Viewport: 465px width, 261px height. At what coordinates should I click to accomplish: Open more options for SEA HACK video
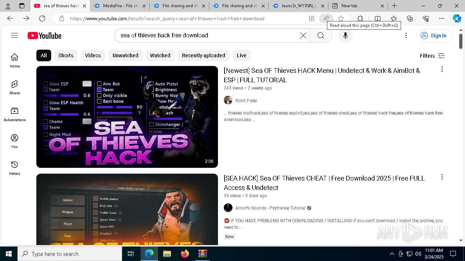(x=442, y=177)
